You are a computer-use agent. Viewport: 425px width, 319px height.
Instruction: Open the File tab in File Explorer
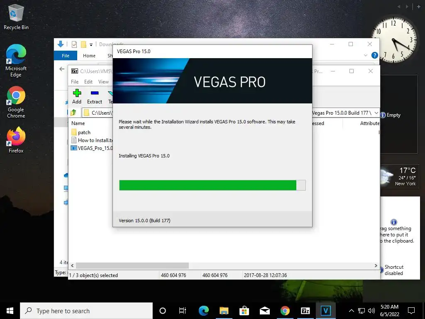66,56
